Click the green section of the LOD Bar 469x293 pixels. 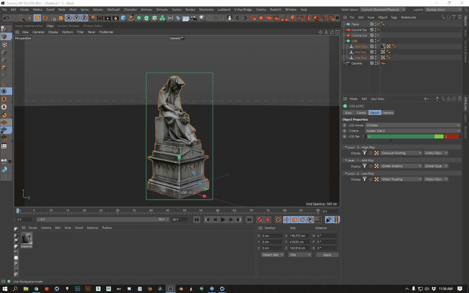coord(400,136)
